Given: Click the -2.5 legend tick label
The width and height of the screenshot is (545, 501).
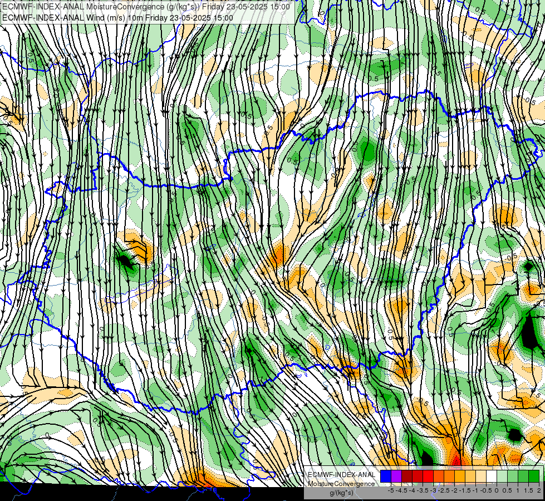Looking at the screenshot, I should [x=444, y=490].
